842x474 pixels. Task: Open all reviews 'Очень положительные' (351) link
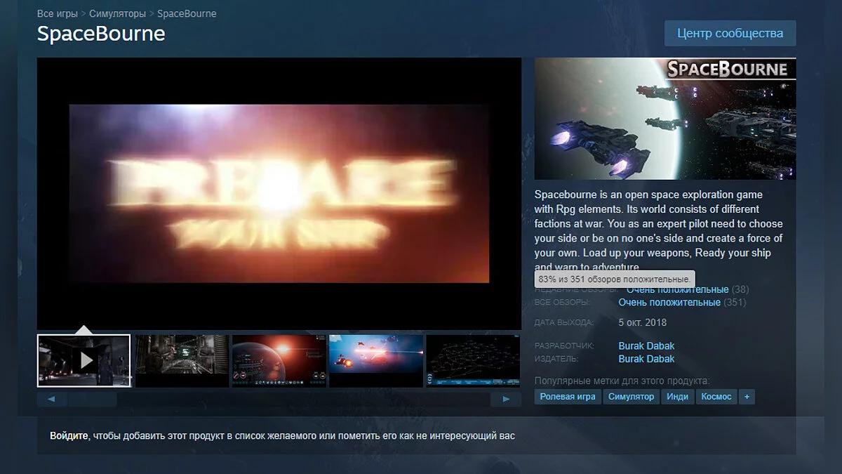[x=669, y=303]
